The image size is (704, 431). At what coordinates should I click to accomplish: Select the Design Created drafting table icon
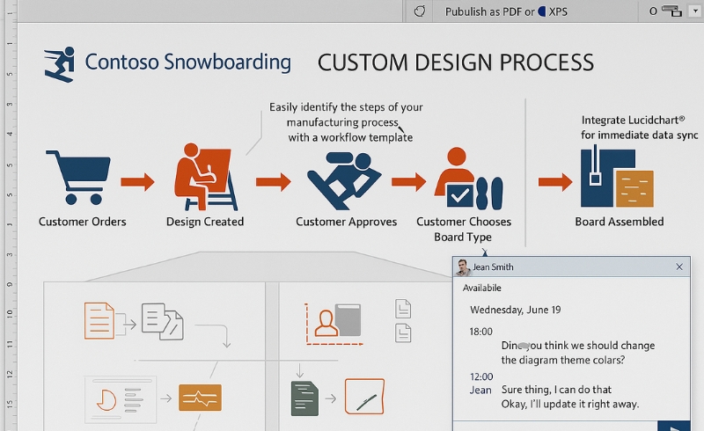click(206, 177)
